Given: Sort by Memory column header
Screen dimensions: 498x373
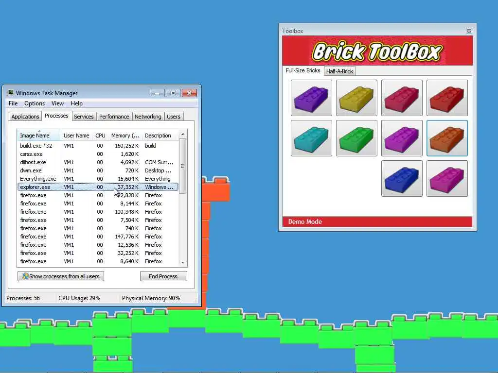Looking at the screenshot, I should coord(125,136).
